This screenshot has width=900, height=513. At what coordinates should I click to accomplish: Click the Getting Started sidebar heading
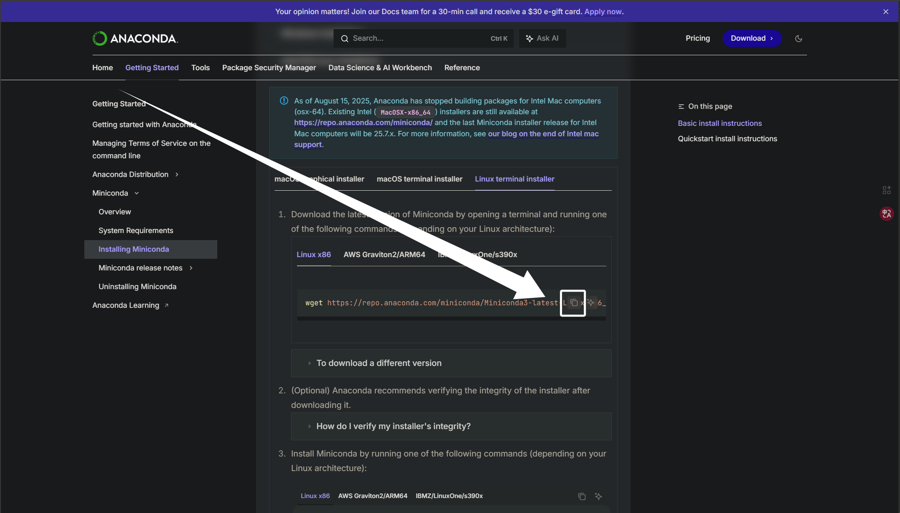click(119, 104)
